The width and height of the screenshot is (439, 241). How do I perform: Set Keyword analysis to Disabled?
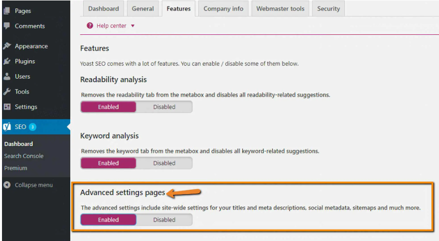click(164, 163)
